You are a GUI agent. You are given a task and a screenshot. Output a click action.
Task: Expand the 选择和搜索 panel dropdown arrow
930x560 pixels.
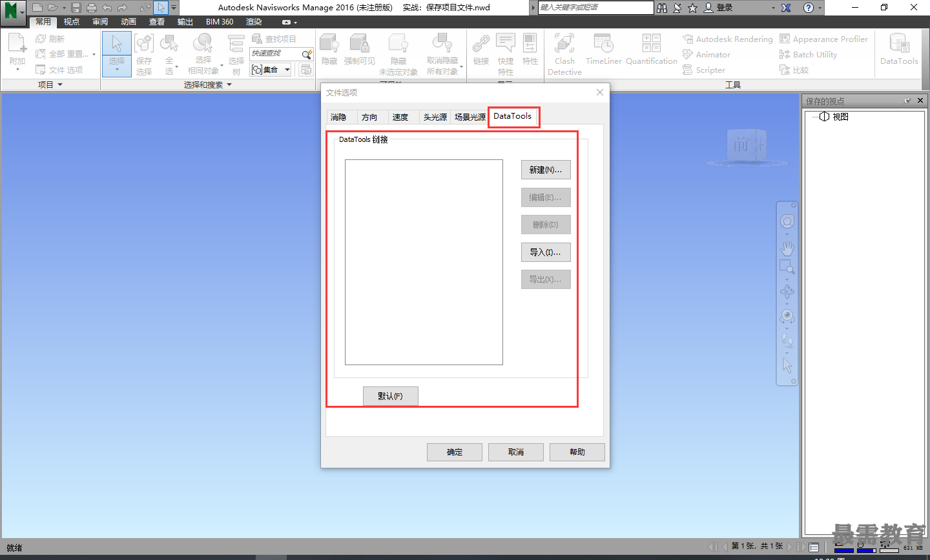(229, 85)
